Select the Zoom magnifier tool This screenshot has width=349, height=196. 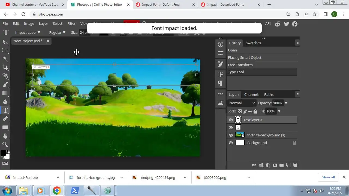(x=5, y=145)
